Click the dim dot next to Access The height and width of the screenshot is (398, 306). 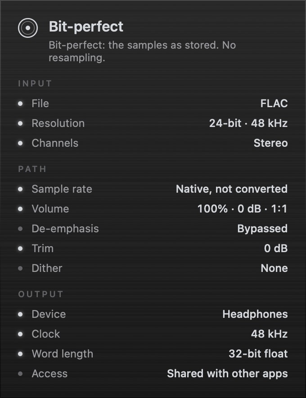click(x=21, y=374)
